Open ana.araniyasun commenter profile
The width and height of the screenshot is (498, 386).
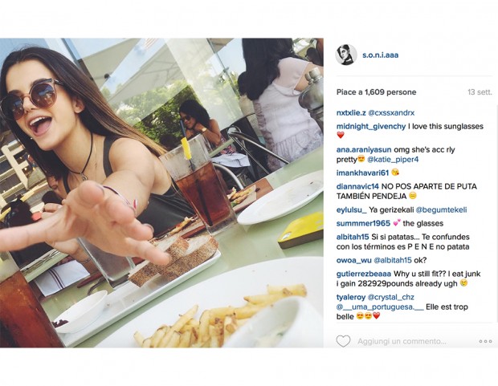(364, 149)
